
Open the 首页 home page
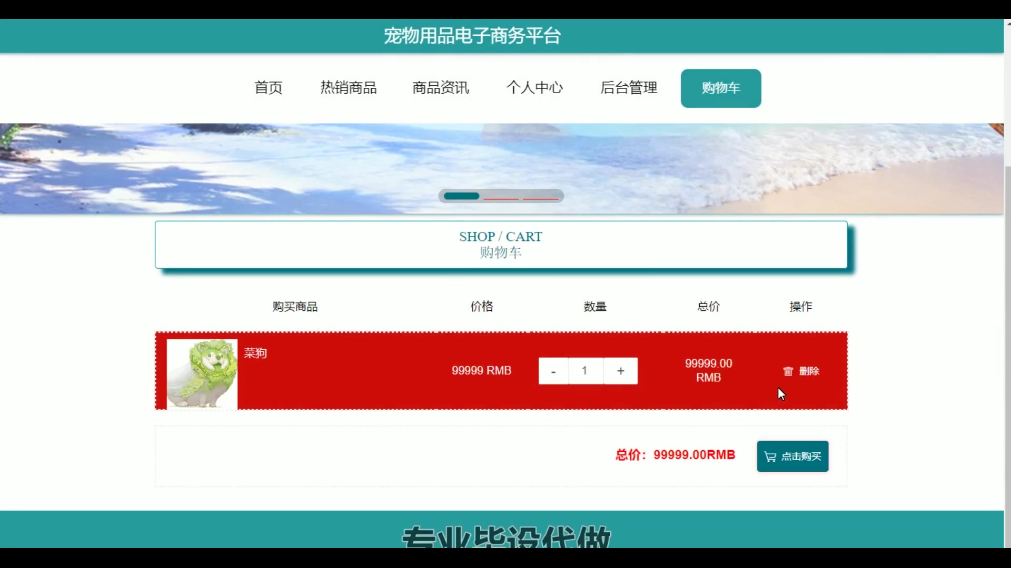pos(269,88)
